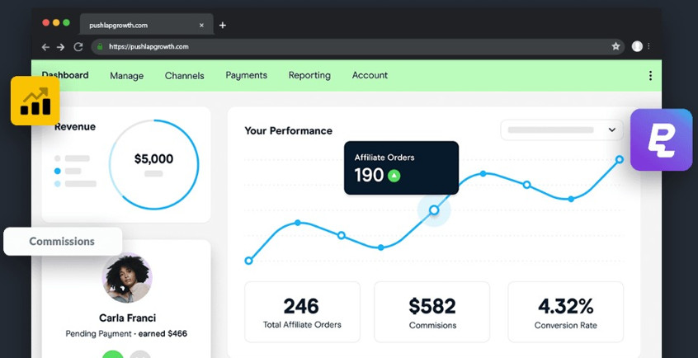698x358 pixels.
Task: Switch to Reporting
Action: [x=309, y=75]
